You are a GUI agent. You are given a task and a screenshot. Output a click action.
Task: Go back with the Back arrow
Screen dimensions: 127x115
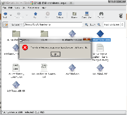[x=5, y=14]
